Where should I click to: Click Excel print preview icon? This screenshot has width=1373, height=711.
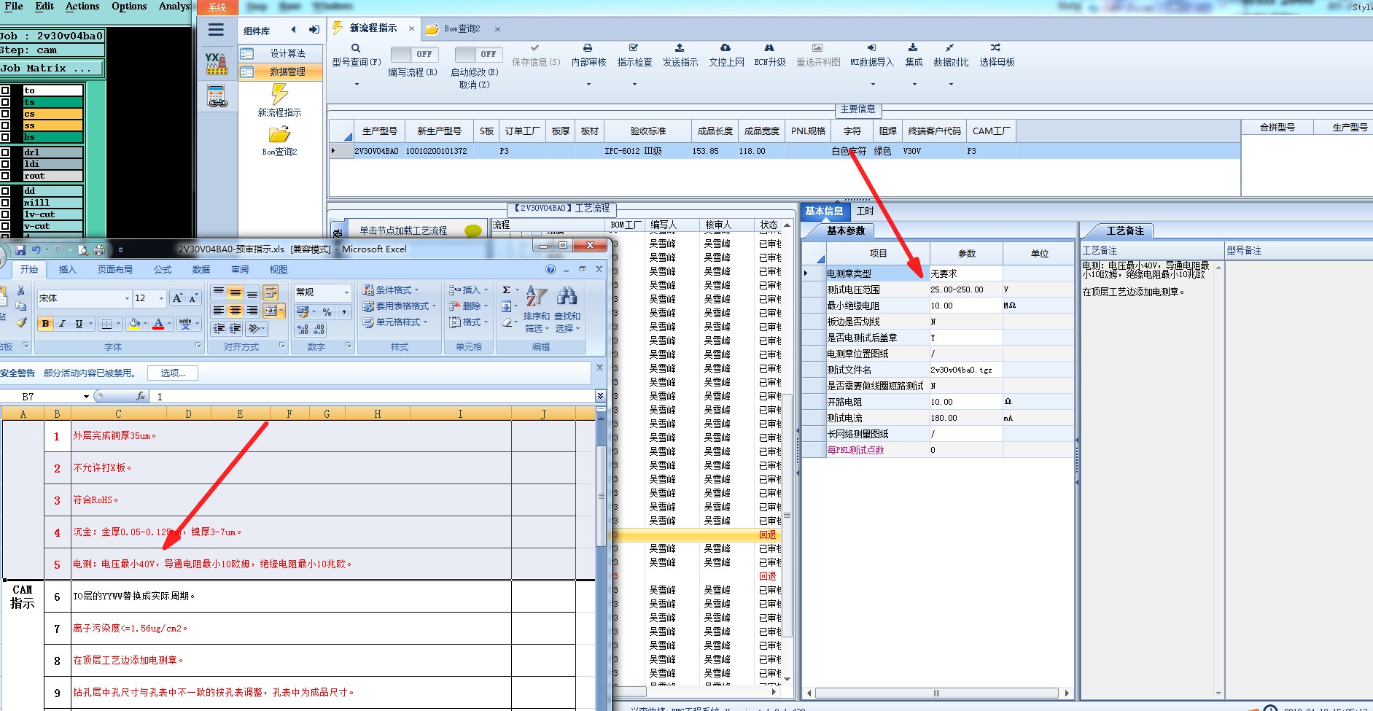click(83, 250)
